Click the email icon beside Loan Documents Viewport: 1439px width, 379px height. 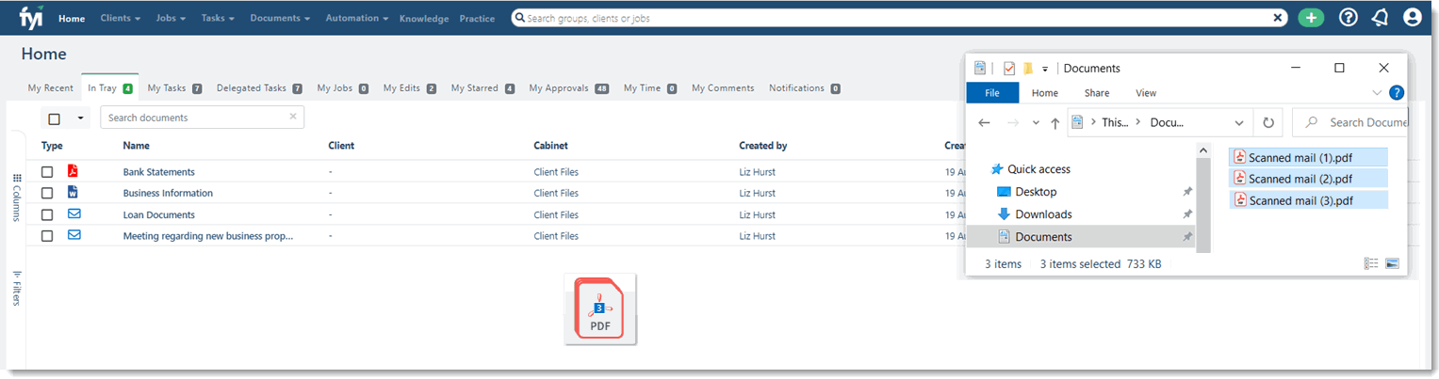(74, 213)
